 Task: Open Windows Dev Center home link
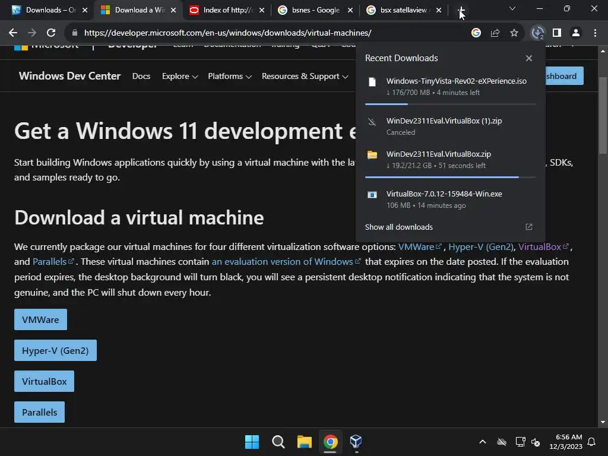coord(70,76)
